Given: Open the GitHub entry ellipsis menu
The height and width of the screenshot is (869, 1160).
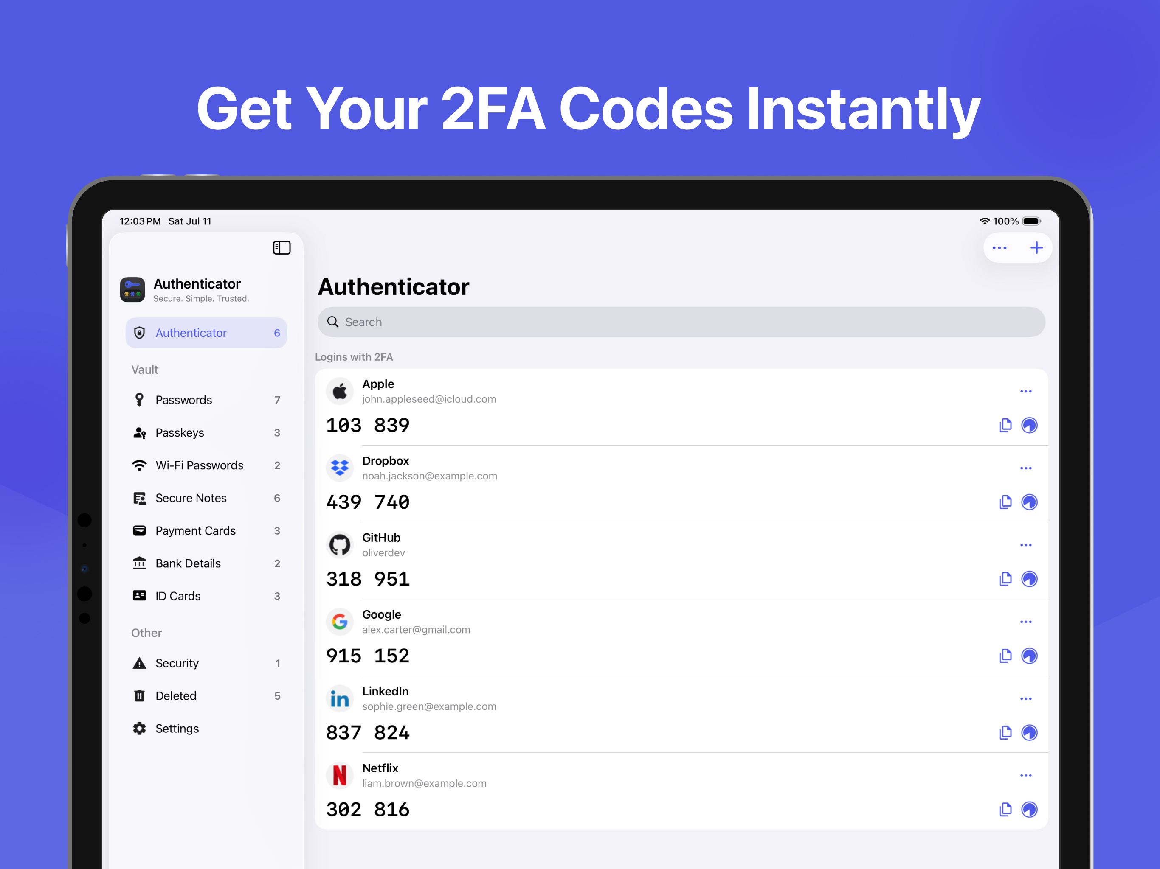Looking at the screenshot, I should tap(1026, 545).
